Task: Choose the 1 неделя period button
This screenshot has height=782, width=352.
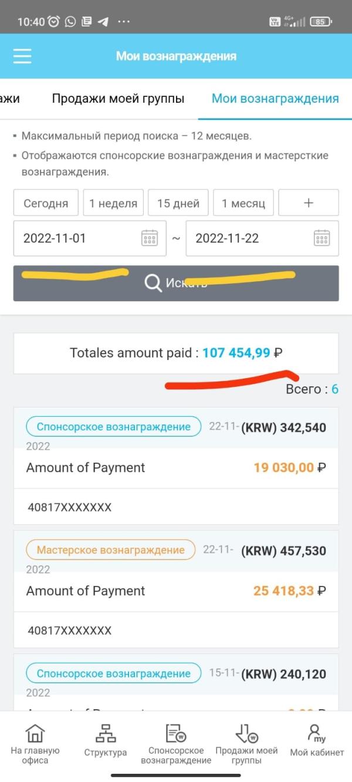Action: click(113, 203)
